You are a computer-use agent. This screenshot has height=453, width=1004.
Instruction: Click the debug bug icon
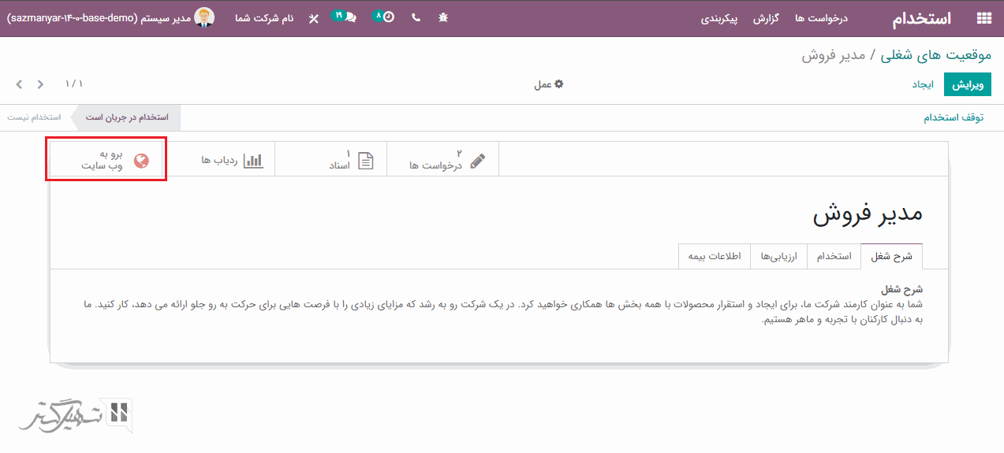click(443, 17)
